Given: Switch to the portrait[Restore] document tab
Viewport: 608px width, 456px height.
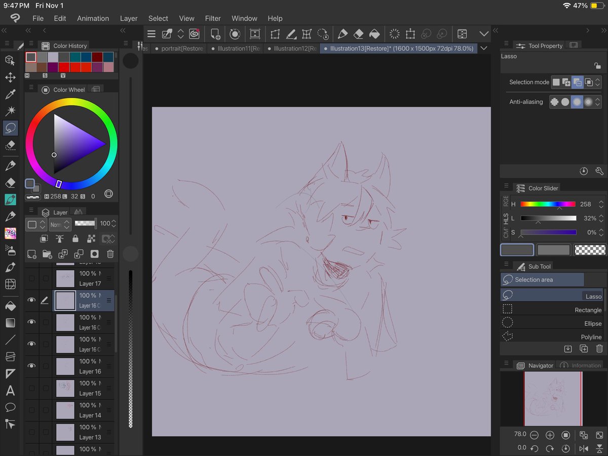Looking at the screenshot, I should pos(178,49).
